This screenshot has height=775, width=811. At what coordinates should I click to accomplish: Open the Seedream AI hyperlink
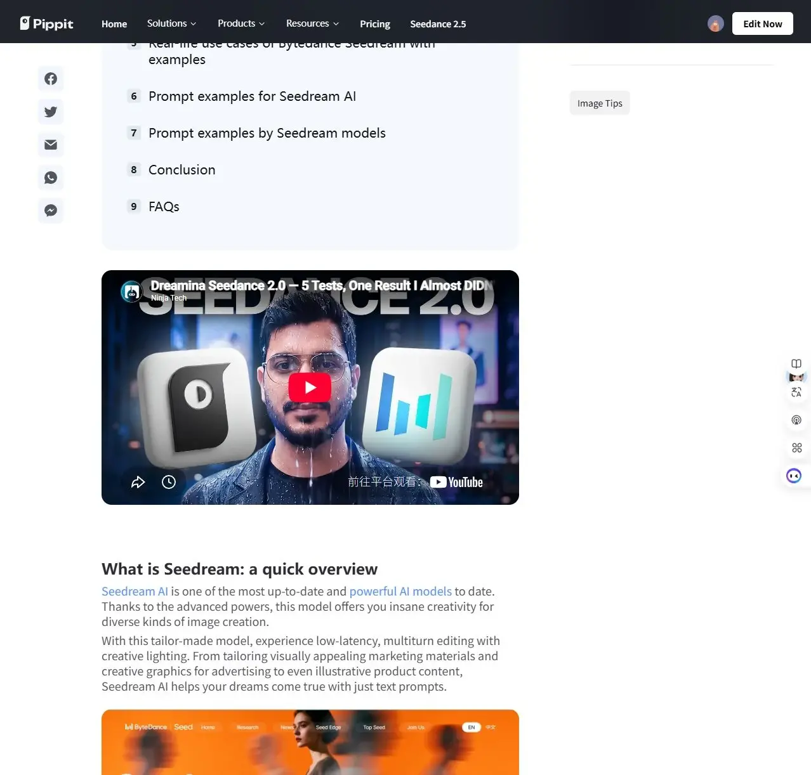[135, 591]
